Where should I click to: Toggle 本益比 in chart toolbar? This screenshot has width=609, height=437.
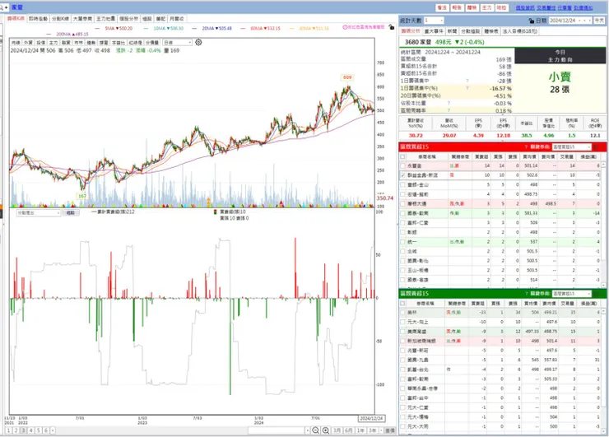click(119, 42)
